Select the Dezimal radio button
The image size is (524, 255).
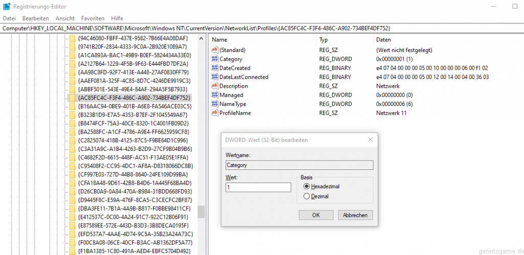307,196
